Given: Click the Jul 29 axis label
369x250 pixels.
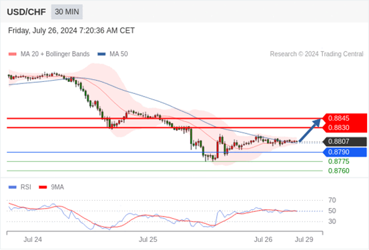Looking at the screenshot, I should click(x=304, y=239).
